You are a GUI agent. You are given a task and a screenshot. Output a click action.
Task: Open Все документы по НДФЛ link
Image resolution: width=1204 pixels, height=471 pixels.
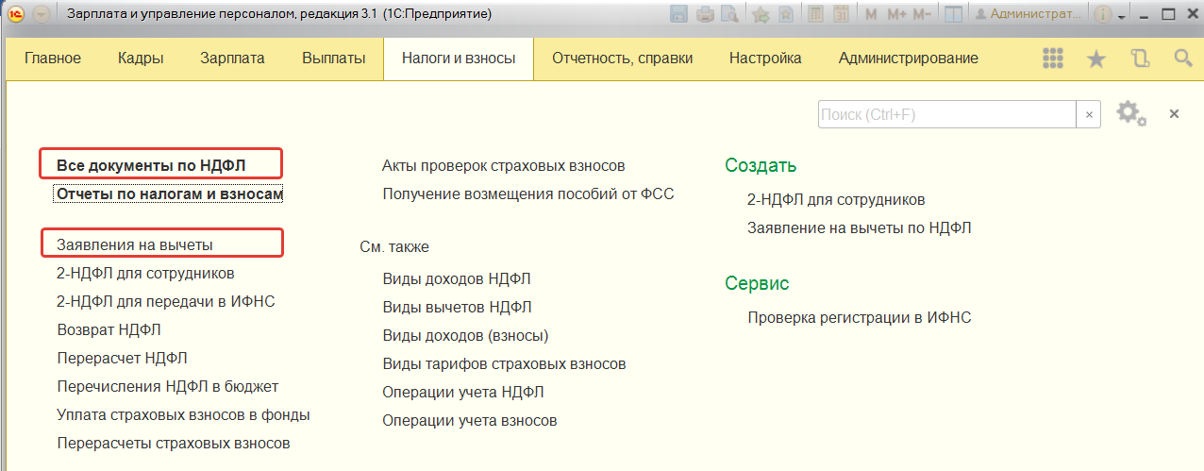(x=151, y=166)
